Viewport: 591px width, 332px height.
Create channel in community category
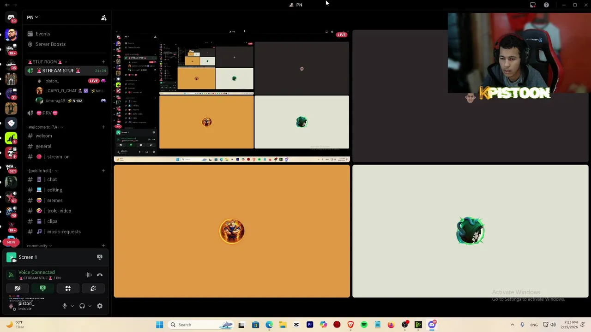pyautogui.click(x=103, y=246)
